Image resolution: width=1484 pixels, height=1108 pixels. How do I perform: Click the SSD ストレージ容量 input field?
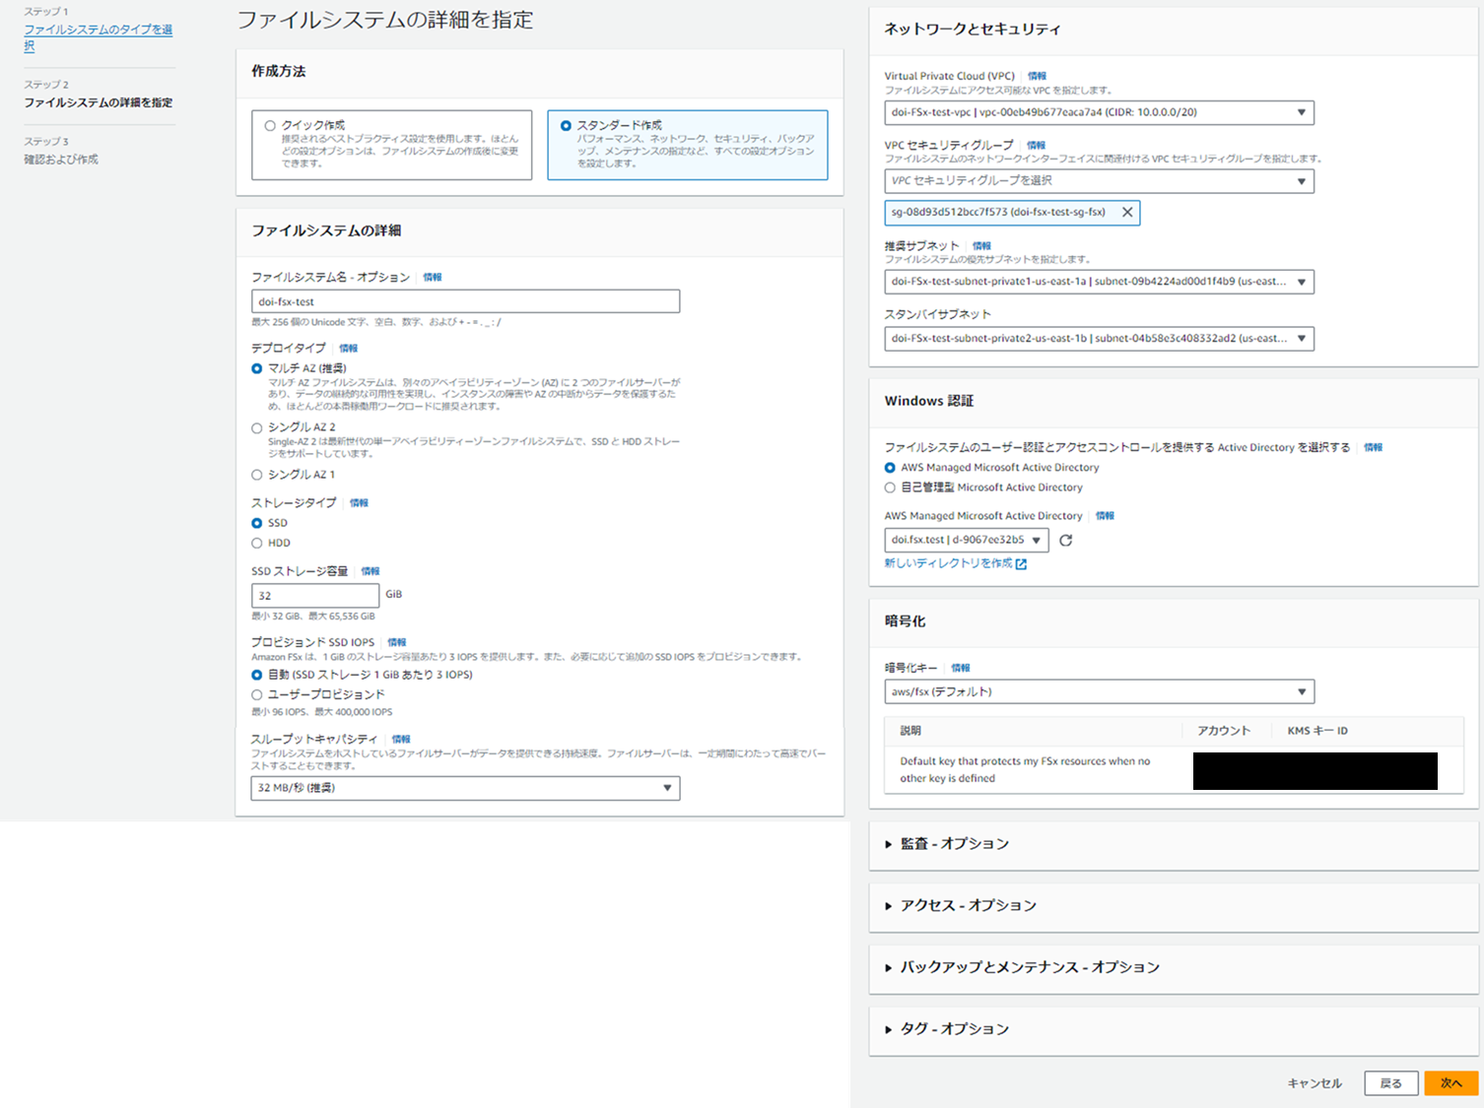(x=315, y=596)
